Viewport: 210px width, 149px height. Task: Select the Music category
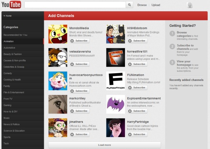(x=23, y=118)
